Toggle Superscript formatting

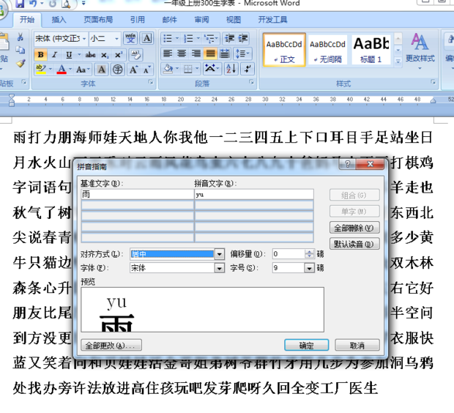click(119, 54)
